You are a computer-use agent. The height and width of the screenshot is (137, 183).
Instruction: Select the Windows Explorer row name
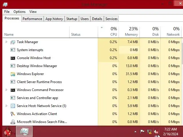click(x=30, y=74)
